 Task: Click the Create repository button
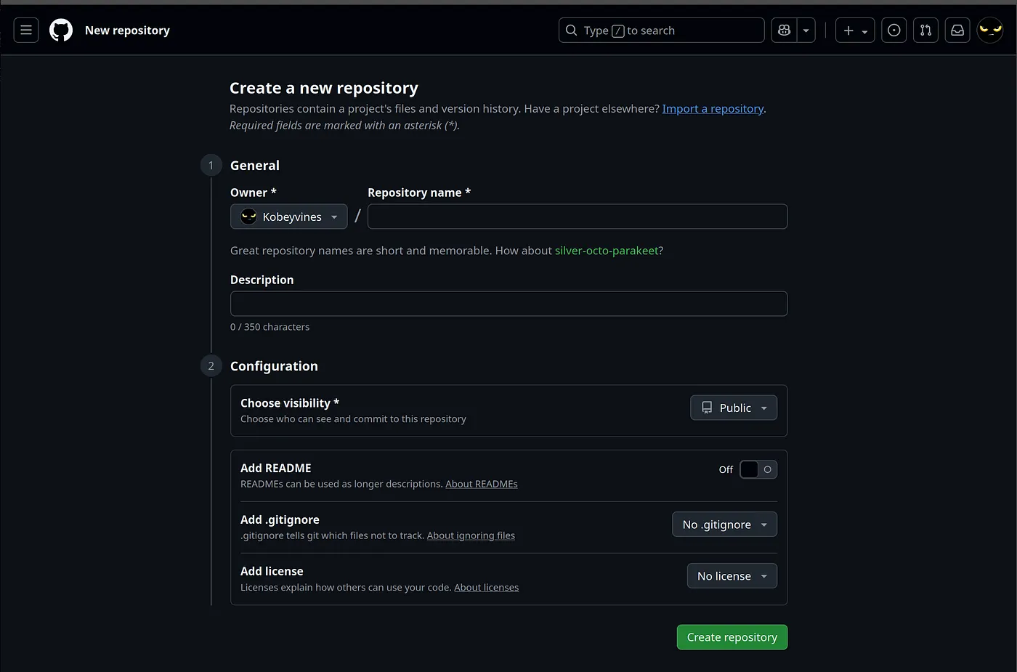pyautogui.click(x=732, y=637)
